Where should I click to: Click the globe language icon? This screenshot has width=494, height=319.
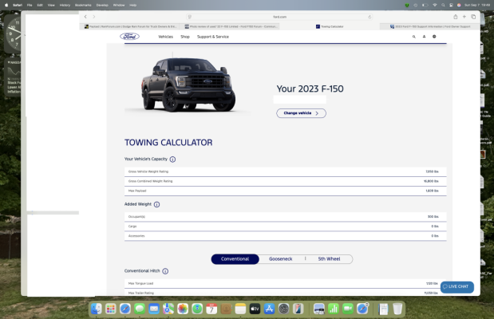tap(434, 37)
